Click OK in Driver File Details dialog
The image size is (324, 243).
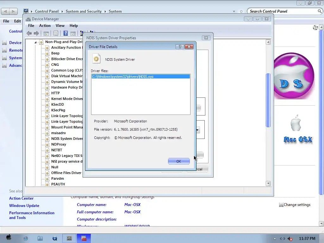coord(179,161)
